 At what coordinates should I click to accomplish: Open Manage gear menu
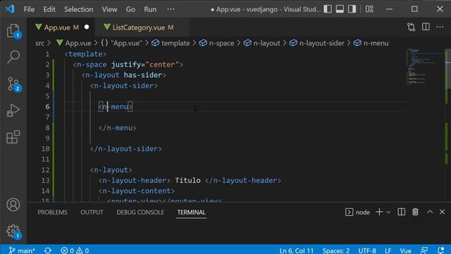pyautogui.click(x=13, y=231)
